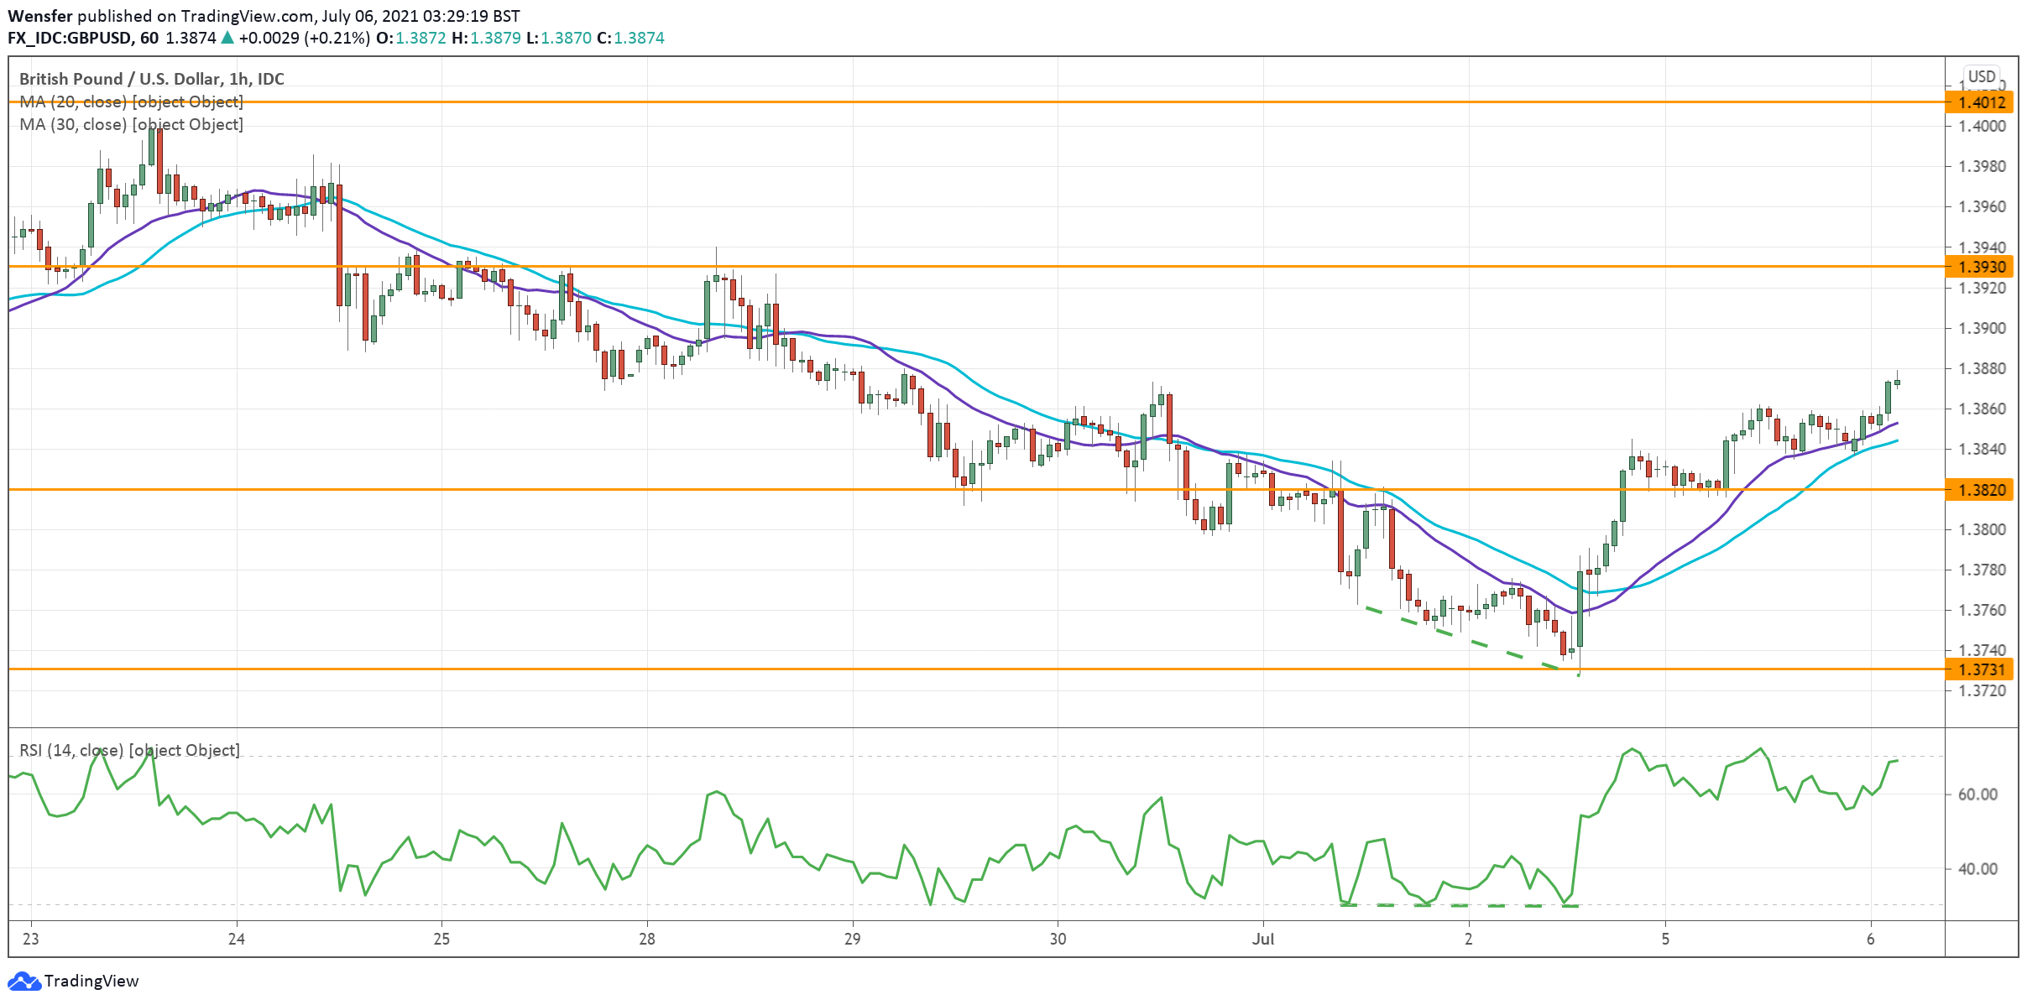This screenshot has height=1005, width=2027.
Task: Select the 1.3930 orange price tag
Action: pos(1981,267)
